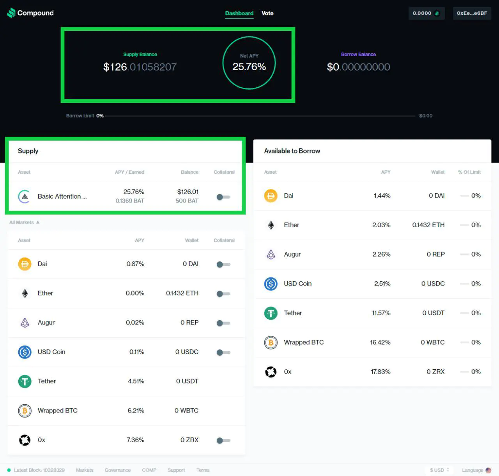Open the Governance footer link

(117, 470)
